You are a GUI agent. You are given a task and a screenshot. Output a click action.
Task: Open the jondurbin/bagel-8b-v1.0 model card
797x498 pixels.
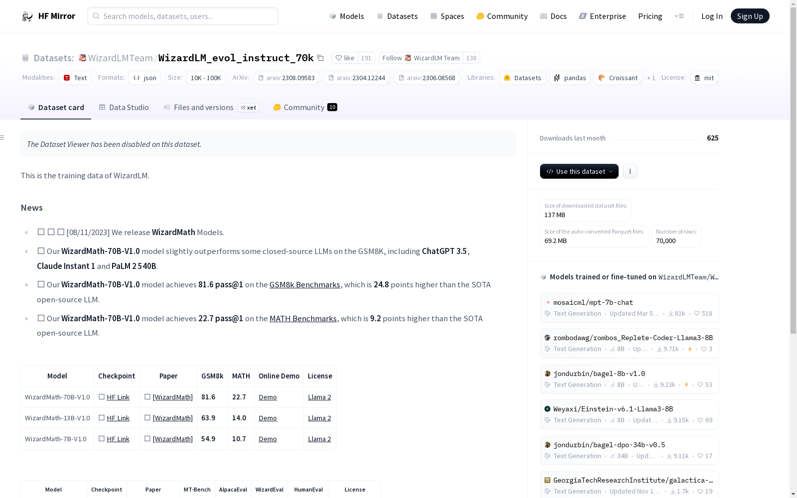629,379
